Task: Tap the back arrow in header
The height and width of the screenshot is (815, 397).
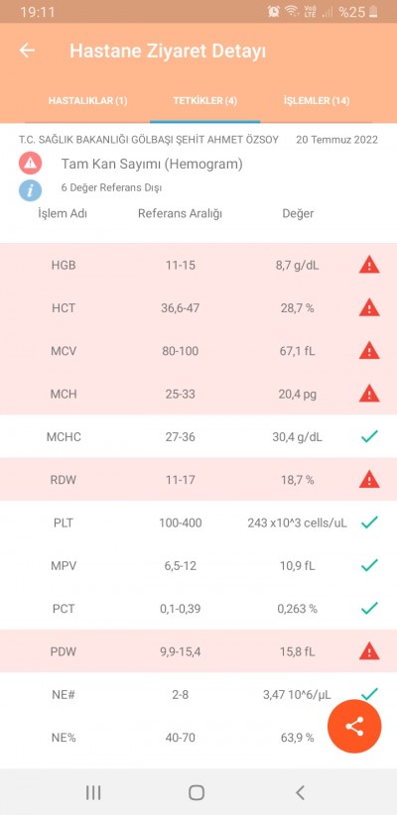Action: click(x=27, y=51)
